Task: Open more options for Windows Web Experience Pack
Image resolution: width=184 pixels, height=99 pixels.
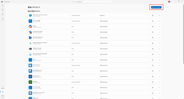Action: (x=159, y=43)
